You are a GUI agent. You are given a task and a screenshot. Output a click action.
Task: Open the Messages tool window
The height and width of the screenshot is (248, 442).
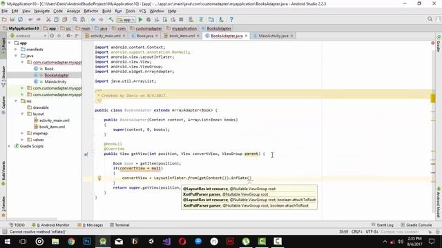pos(90,225)
